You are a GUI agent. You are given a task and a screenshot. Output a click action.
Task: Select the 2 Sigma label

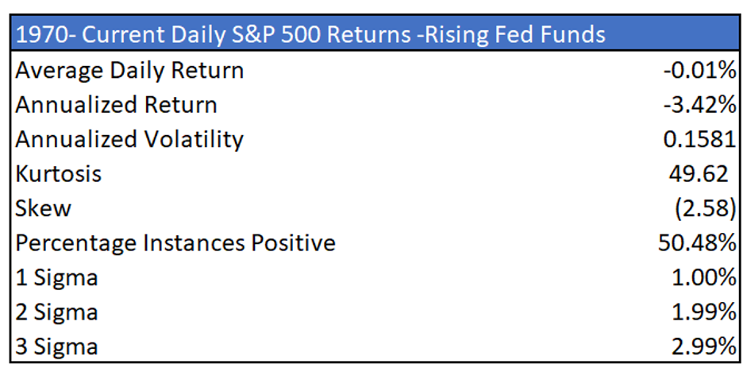[x=56, y=312]
